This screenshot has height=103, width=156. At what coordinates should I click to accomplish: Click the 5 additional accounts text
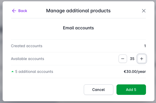[34, 72]
